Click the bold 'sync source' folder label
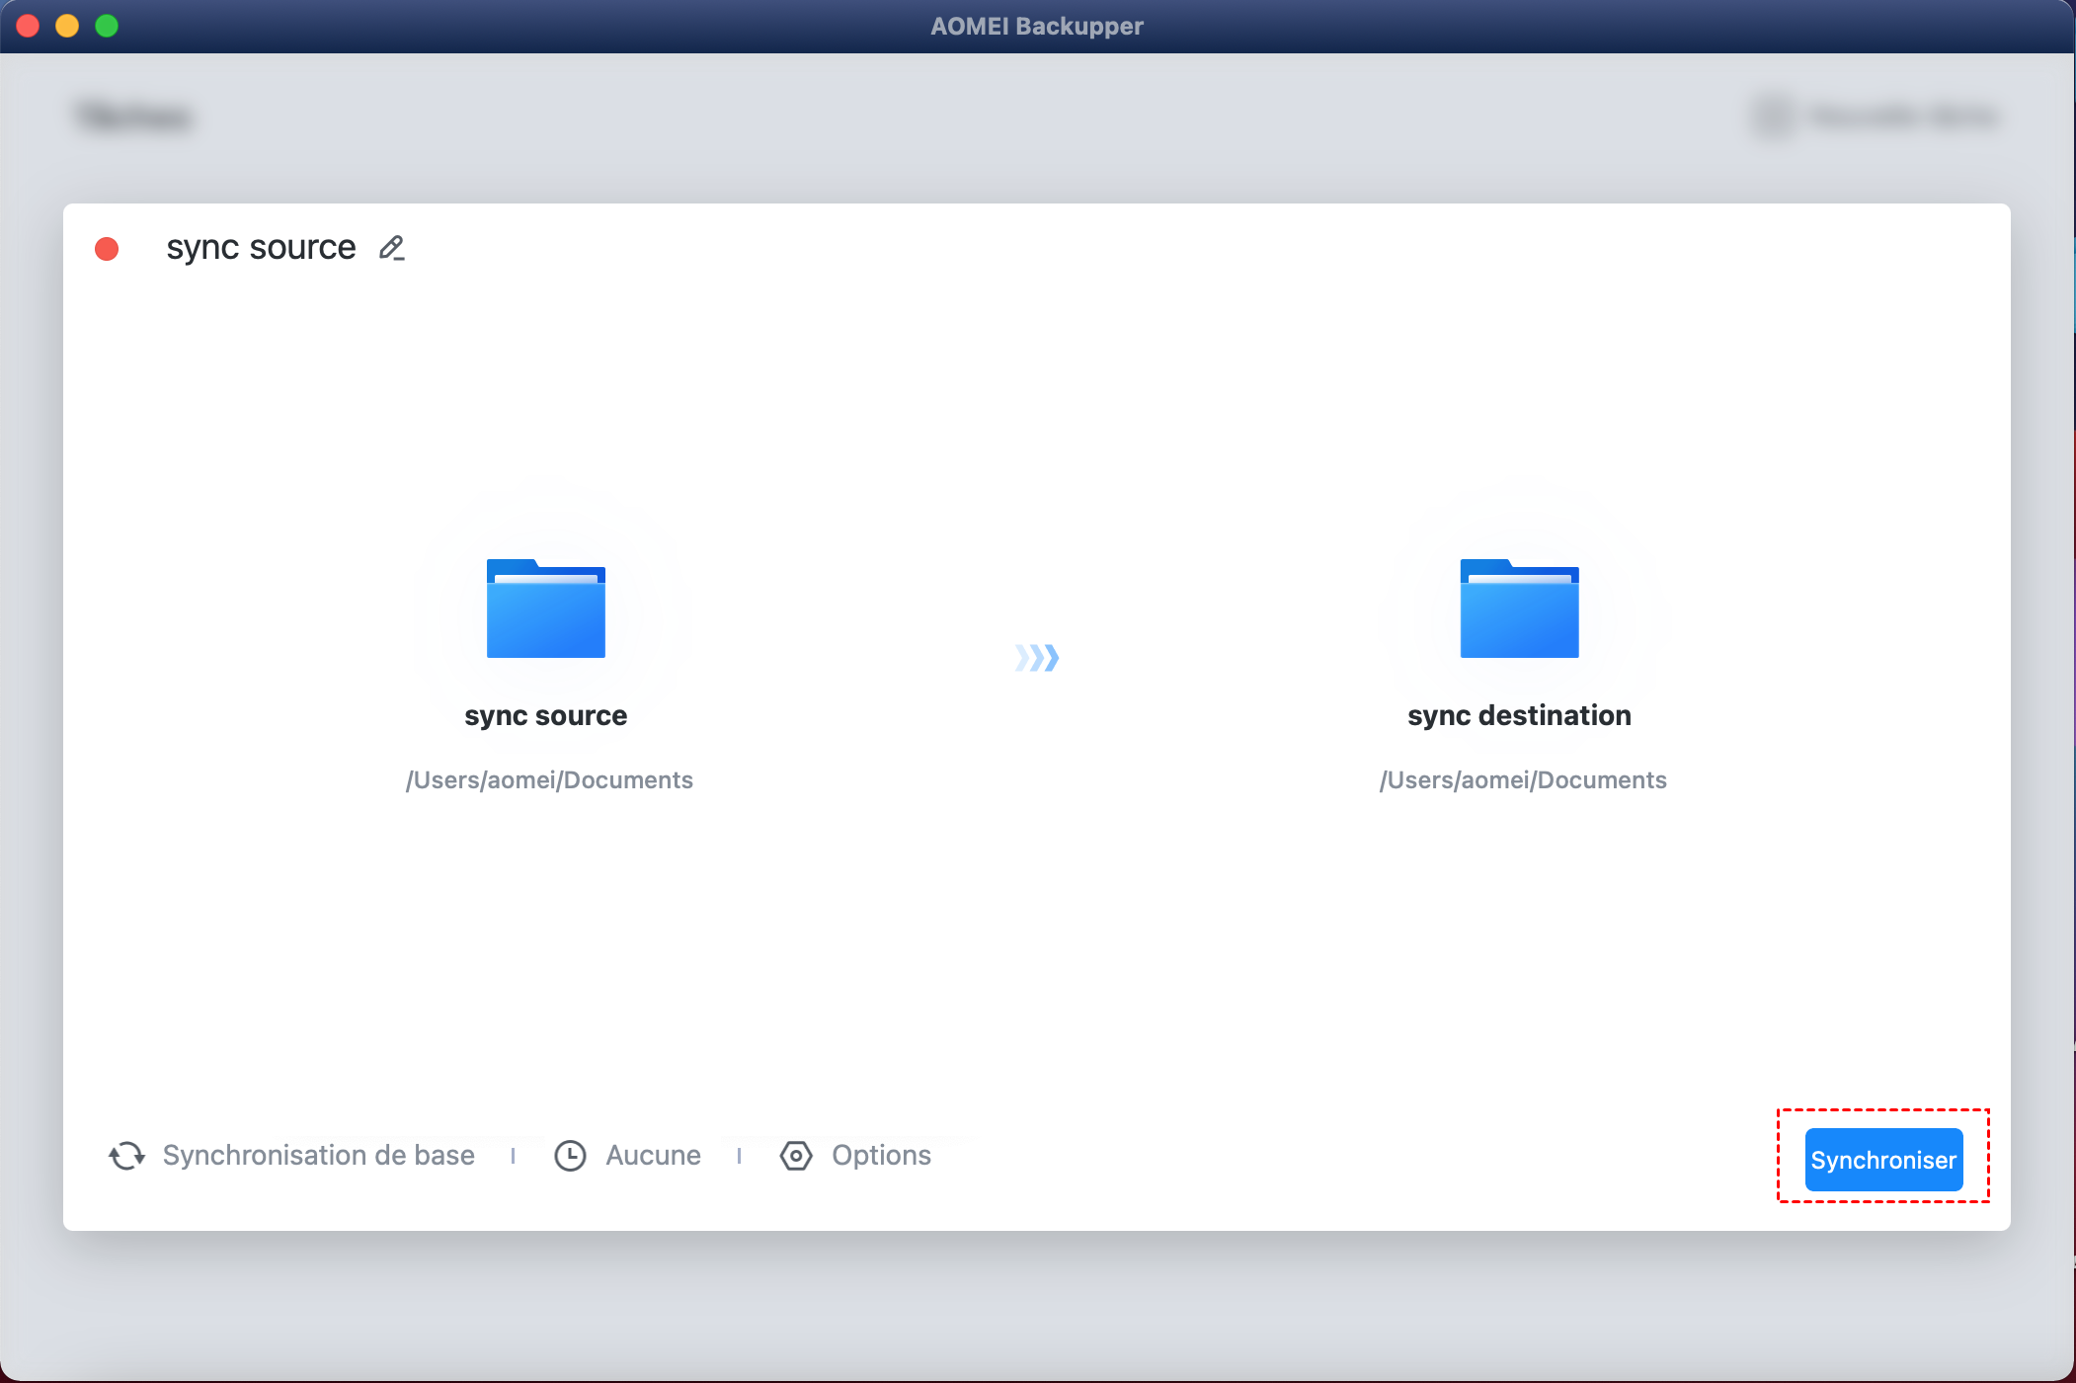The width and height of the screenshot is (2076, 1383). point(545,715)
